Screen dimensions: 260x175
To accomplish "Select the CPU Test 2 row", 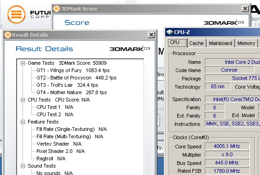I will (x=55, y=114).
